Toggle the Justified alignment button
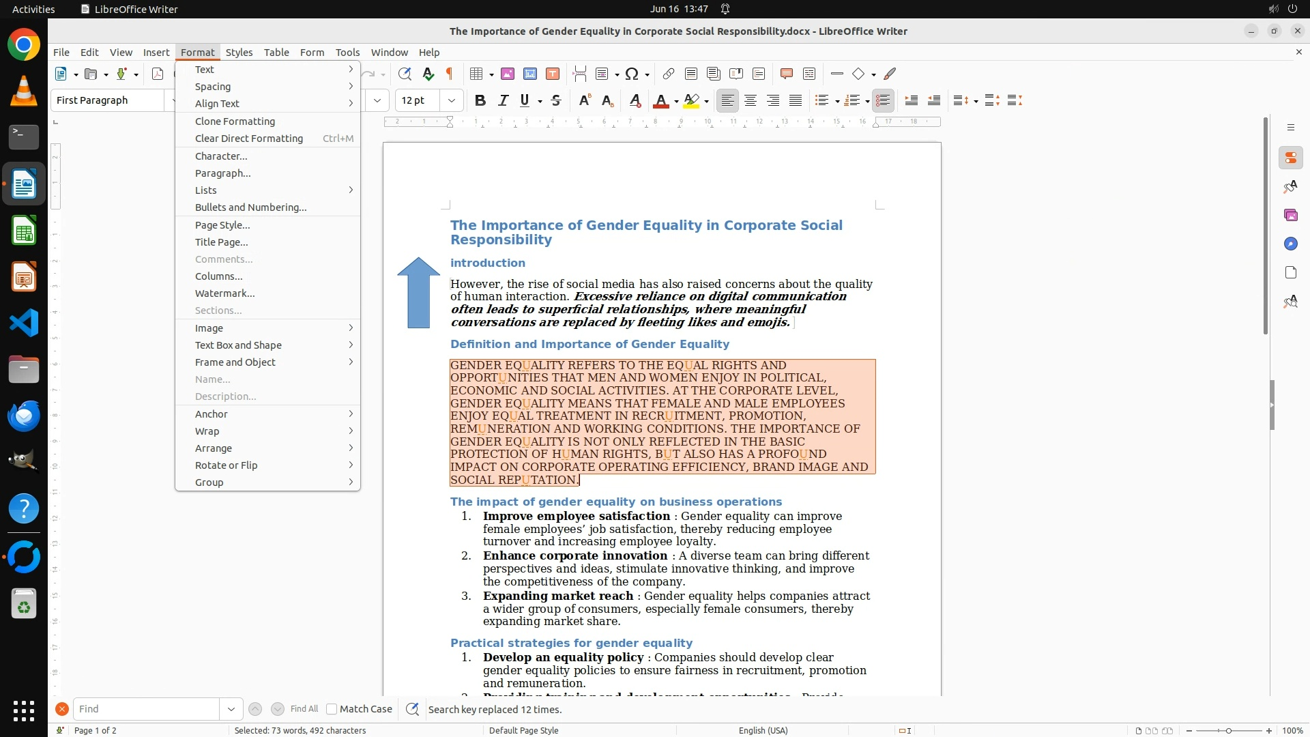1310x737 pixels. click(796, 100)
